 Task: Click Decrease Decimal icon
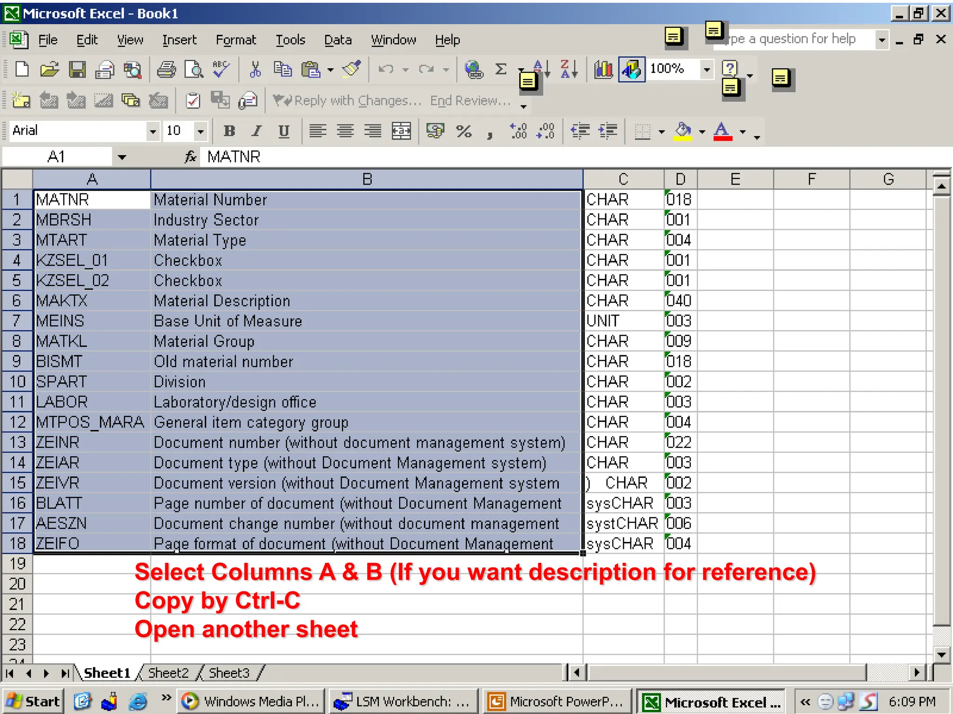click(x=546, y=131)
